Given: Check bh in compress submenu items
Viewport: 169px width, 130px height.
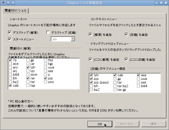Looking at the screenshot, I should (x=91, y=86).
